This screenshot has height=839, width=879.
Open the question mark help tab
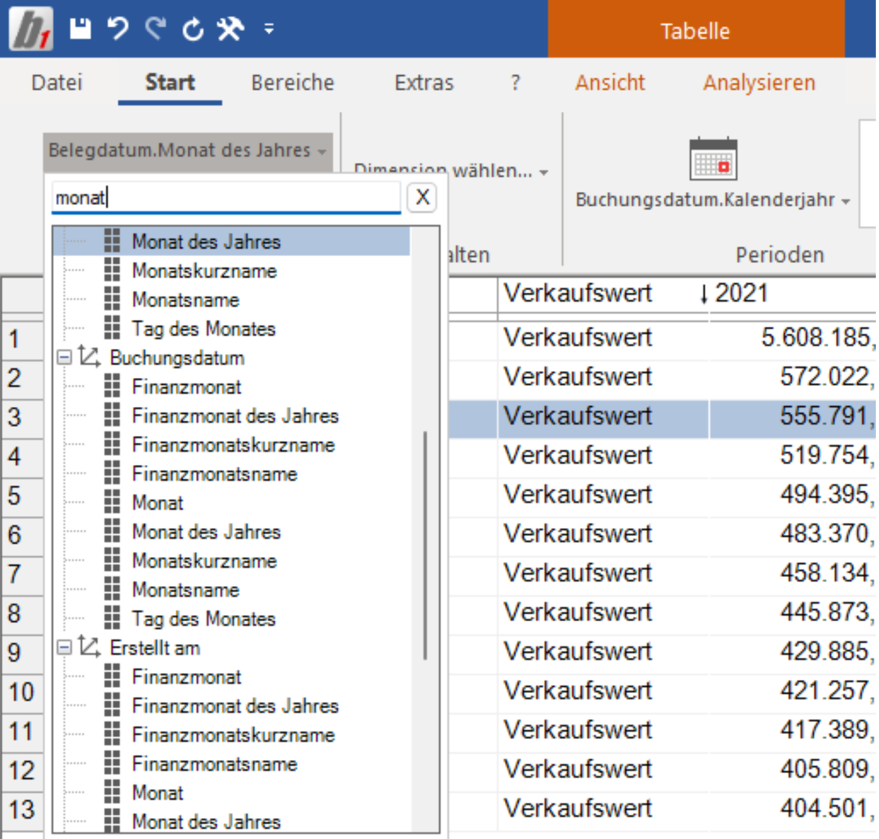(x=515, y=83)
